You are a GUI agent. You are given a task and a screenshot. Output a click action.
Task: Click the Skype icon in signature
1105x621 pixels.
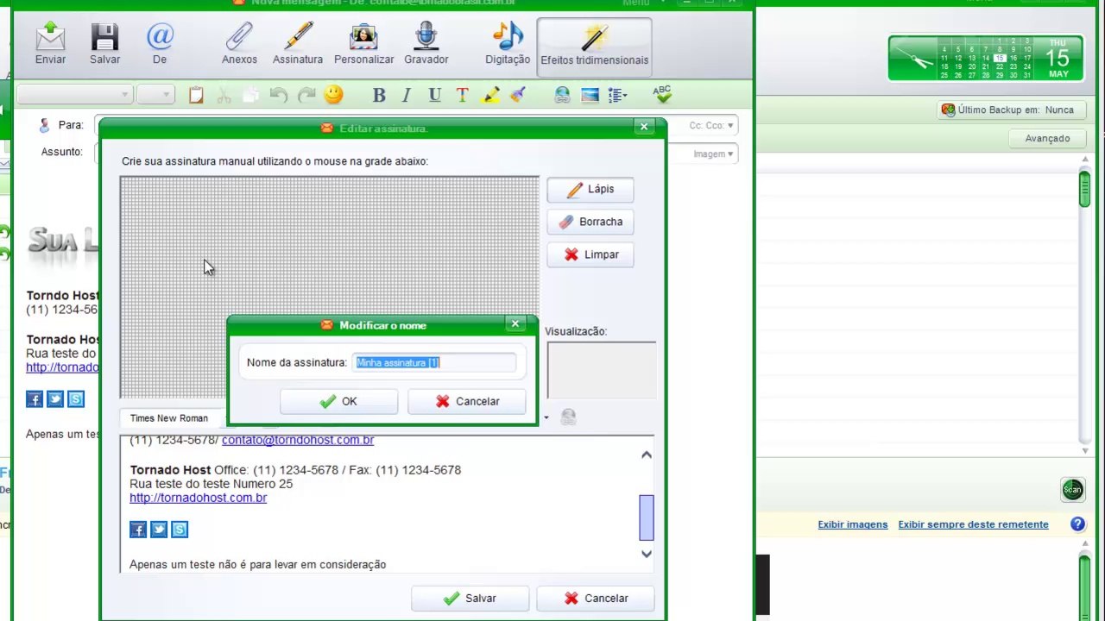click(x=180, y=530)
